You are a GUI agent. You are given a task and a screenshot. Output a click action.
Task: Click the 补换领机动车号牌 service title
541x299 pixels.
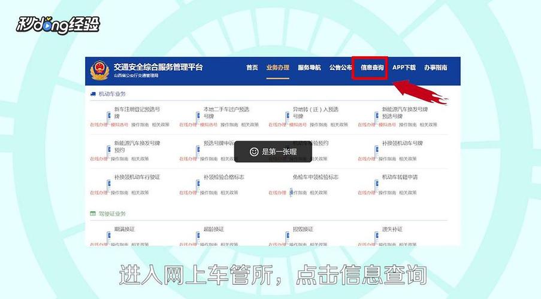[x=402, y=143]
